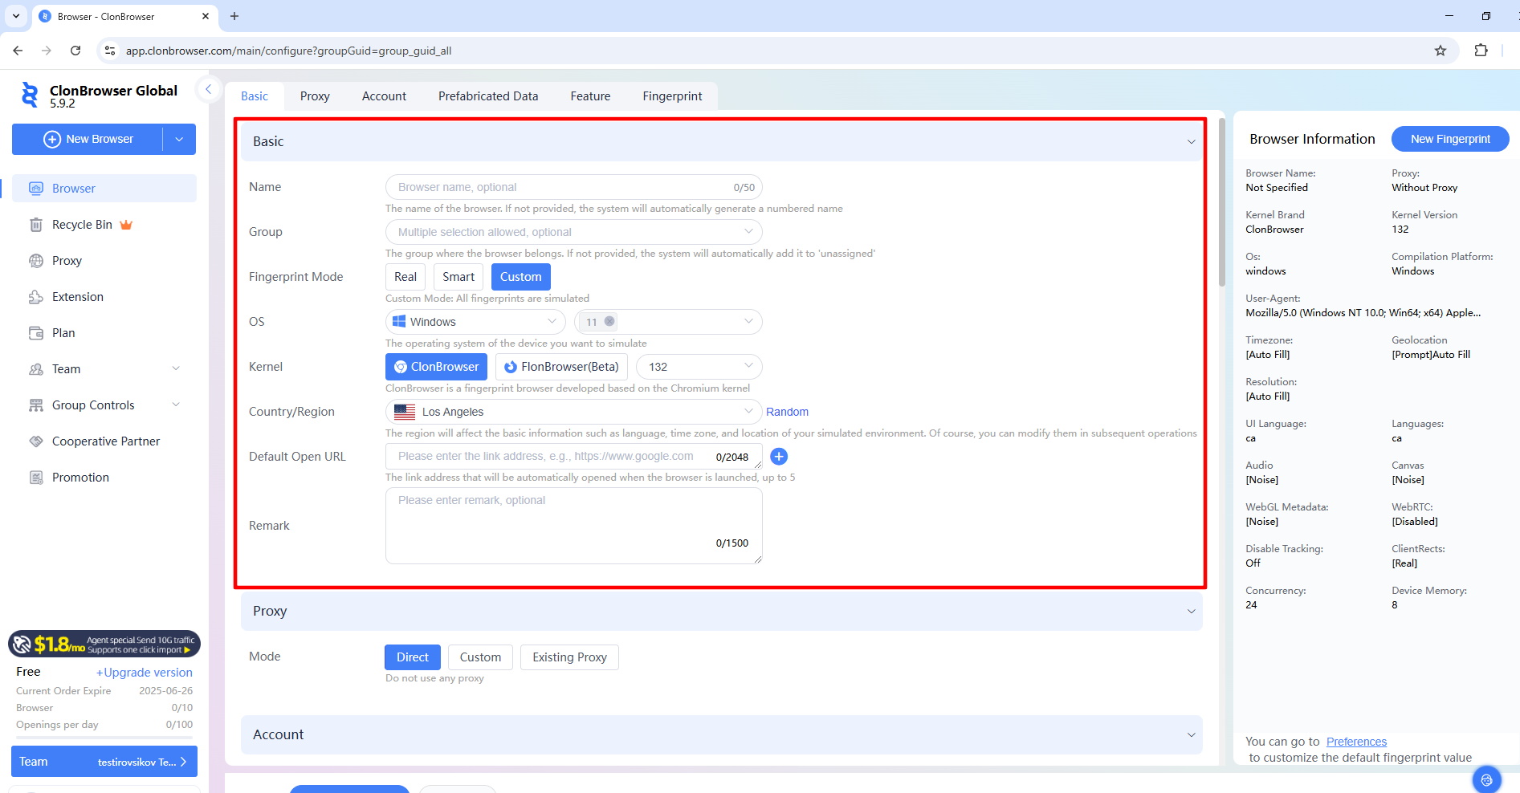Open the Preferences link
This screenshot has height=793, width=1520.
[x=1356, y=742]
